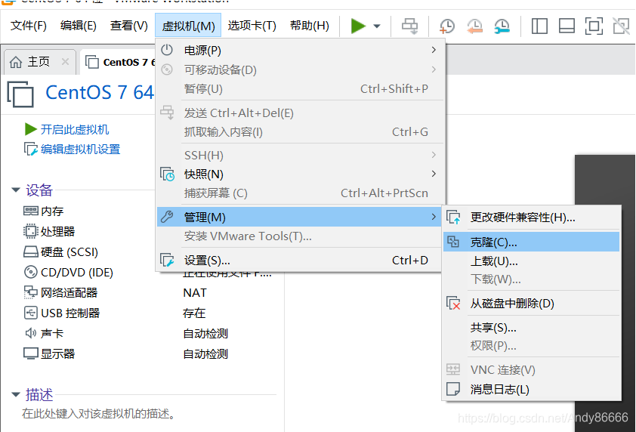Select 上载(U)... in the submenu
The height and width of the screenshot is (432, 636).
pyautogui.click(x=531, y=261)
